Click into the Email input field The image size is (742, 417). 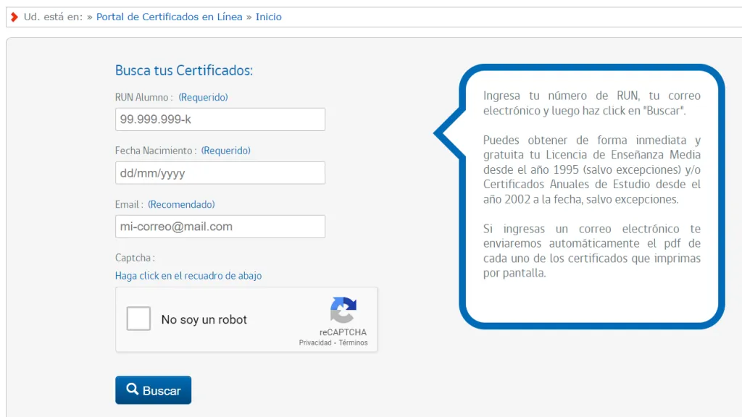pos(220,227)
